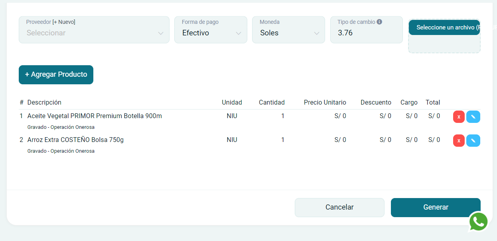Viewport: 497px width, 241px height.
Task: Open the Forma de pago dropdown
Action: (x=211, y=33)
